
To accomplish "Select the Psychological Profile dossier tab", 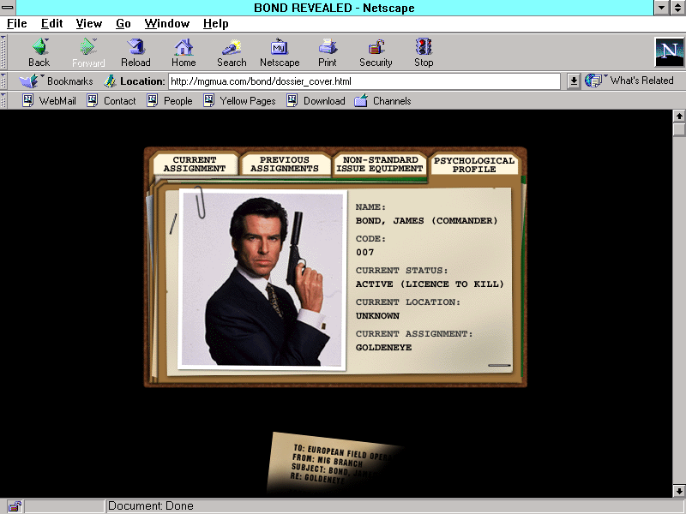I will tap(474, 164).
